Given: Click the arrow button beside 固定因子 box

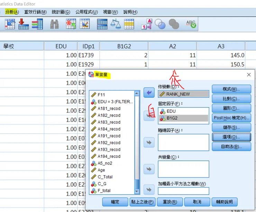Looking at the screenshot, I should [x=149, y=116].
